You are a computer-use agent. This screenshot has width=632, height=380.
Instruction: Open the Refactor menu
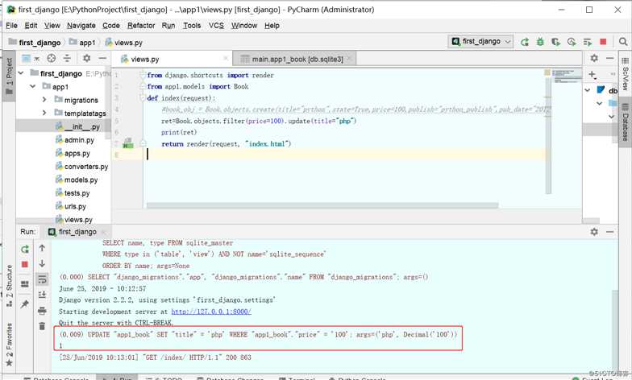coord(141,26)
